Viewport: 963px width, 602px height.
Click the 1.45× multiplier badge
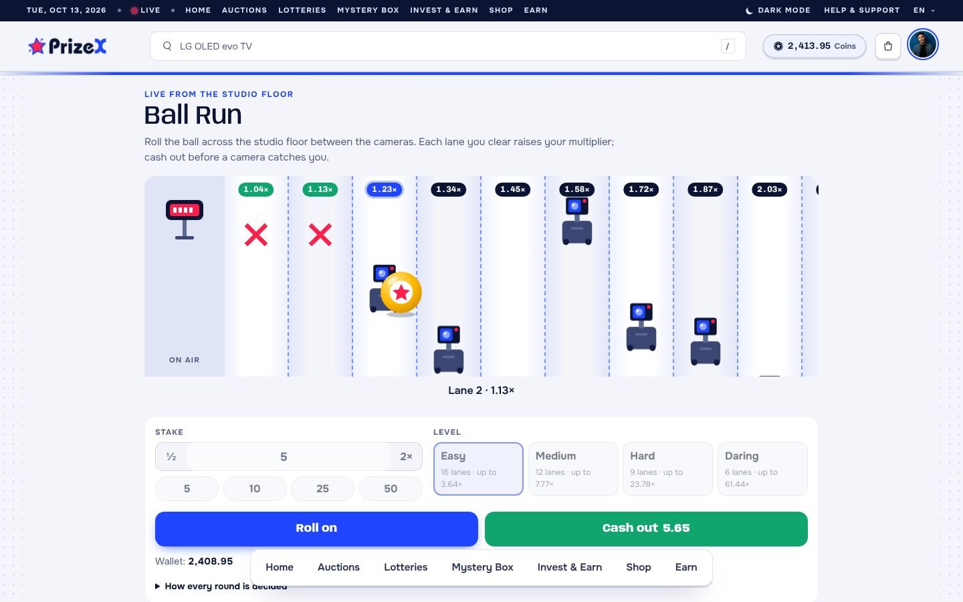pyautogui.click(x=513, y=189)
